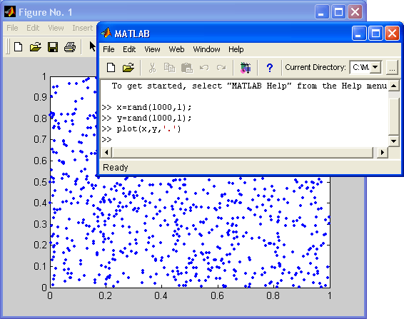Click Undo arrow in MATLAB toolbar
This screenshot has height=319, width=404.
click(x=204, y=68)
